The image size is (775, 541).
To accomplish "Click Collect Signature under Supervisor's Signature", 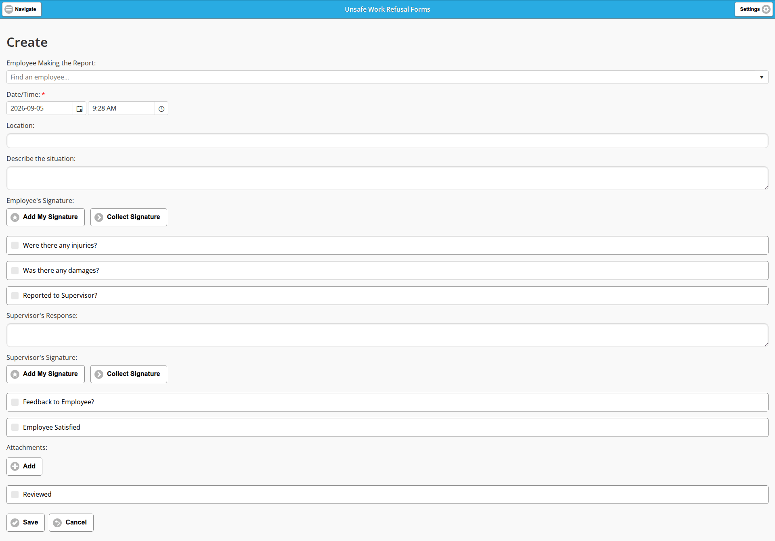I will coord(129,374).
